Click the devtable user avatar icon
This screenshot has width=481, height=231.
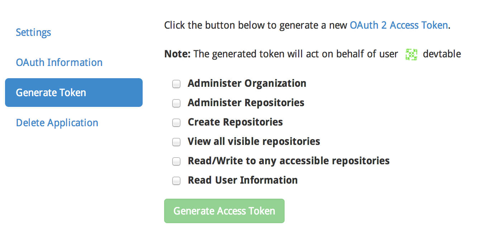[x=411, y=54]
